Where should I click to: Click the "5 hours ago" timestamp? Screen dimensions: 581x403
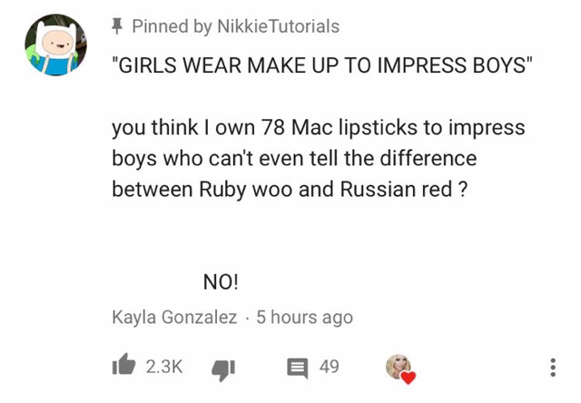point(304,318)
